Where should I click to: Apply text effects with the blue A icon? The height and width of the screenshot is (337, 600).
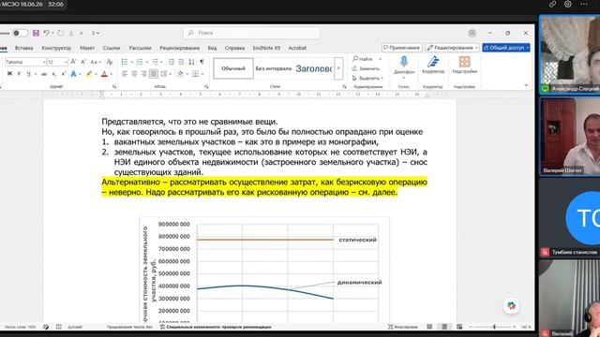(x=73, y=74)
